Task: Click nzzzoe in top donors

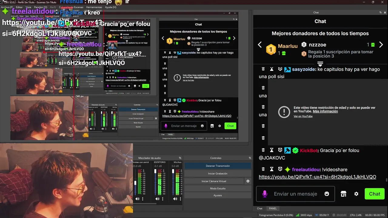Action: pos(317,45)
